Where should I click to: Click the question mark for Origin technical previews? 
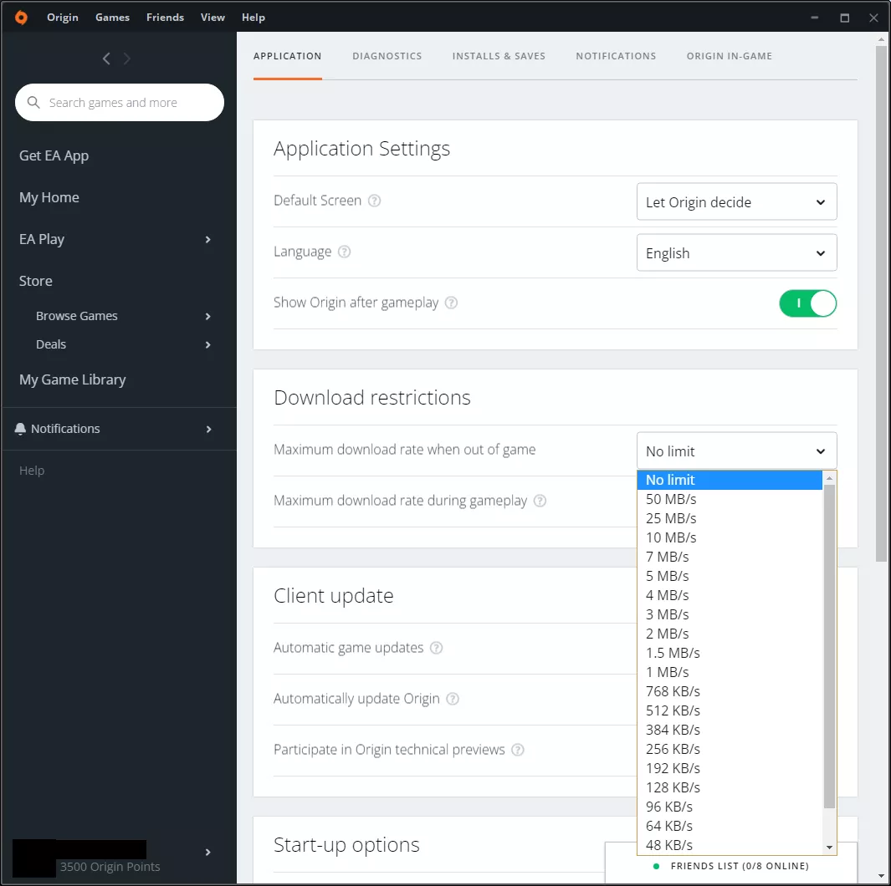pyautogui.click(x=519, y=750)
